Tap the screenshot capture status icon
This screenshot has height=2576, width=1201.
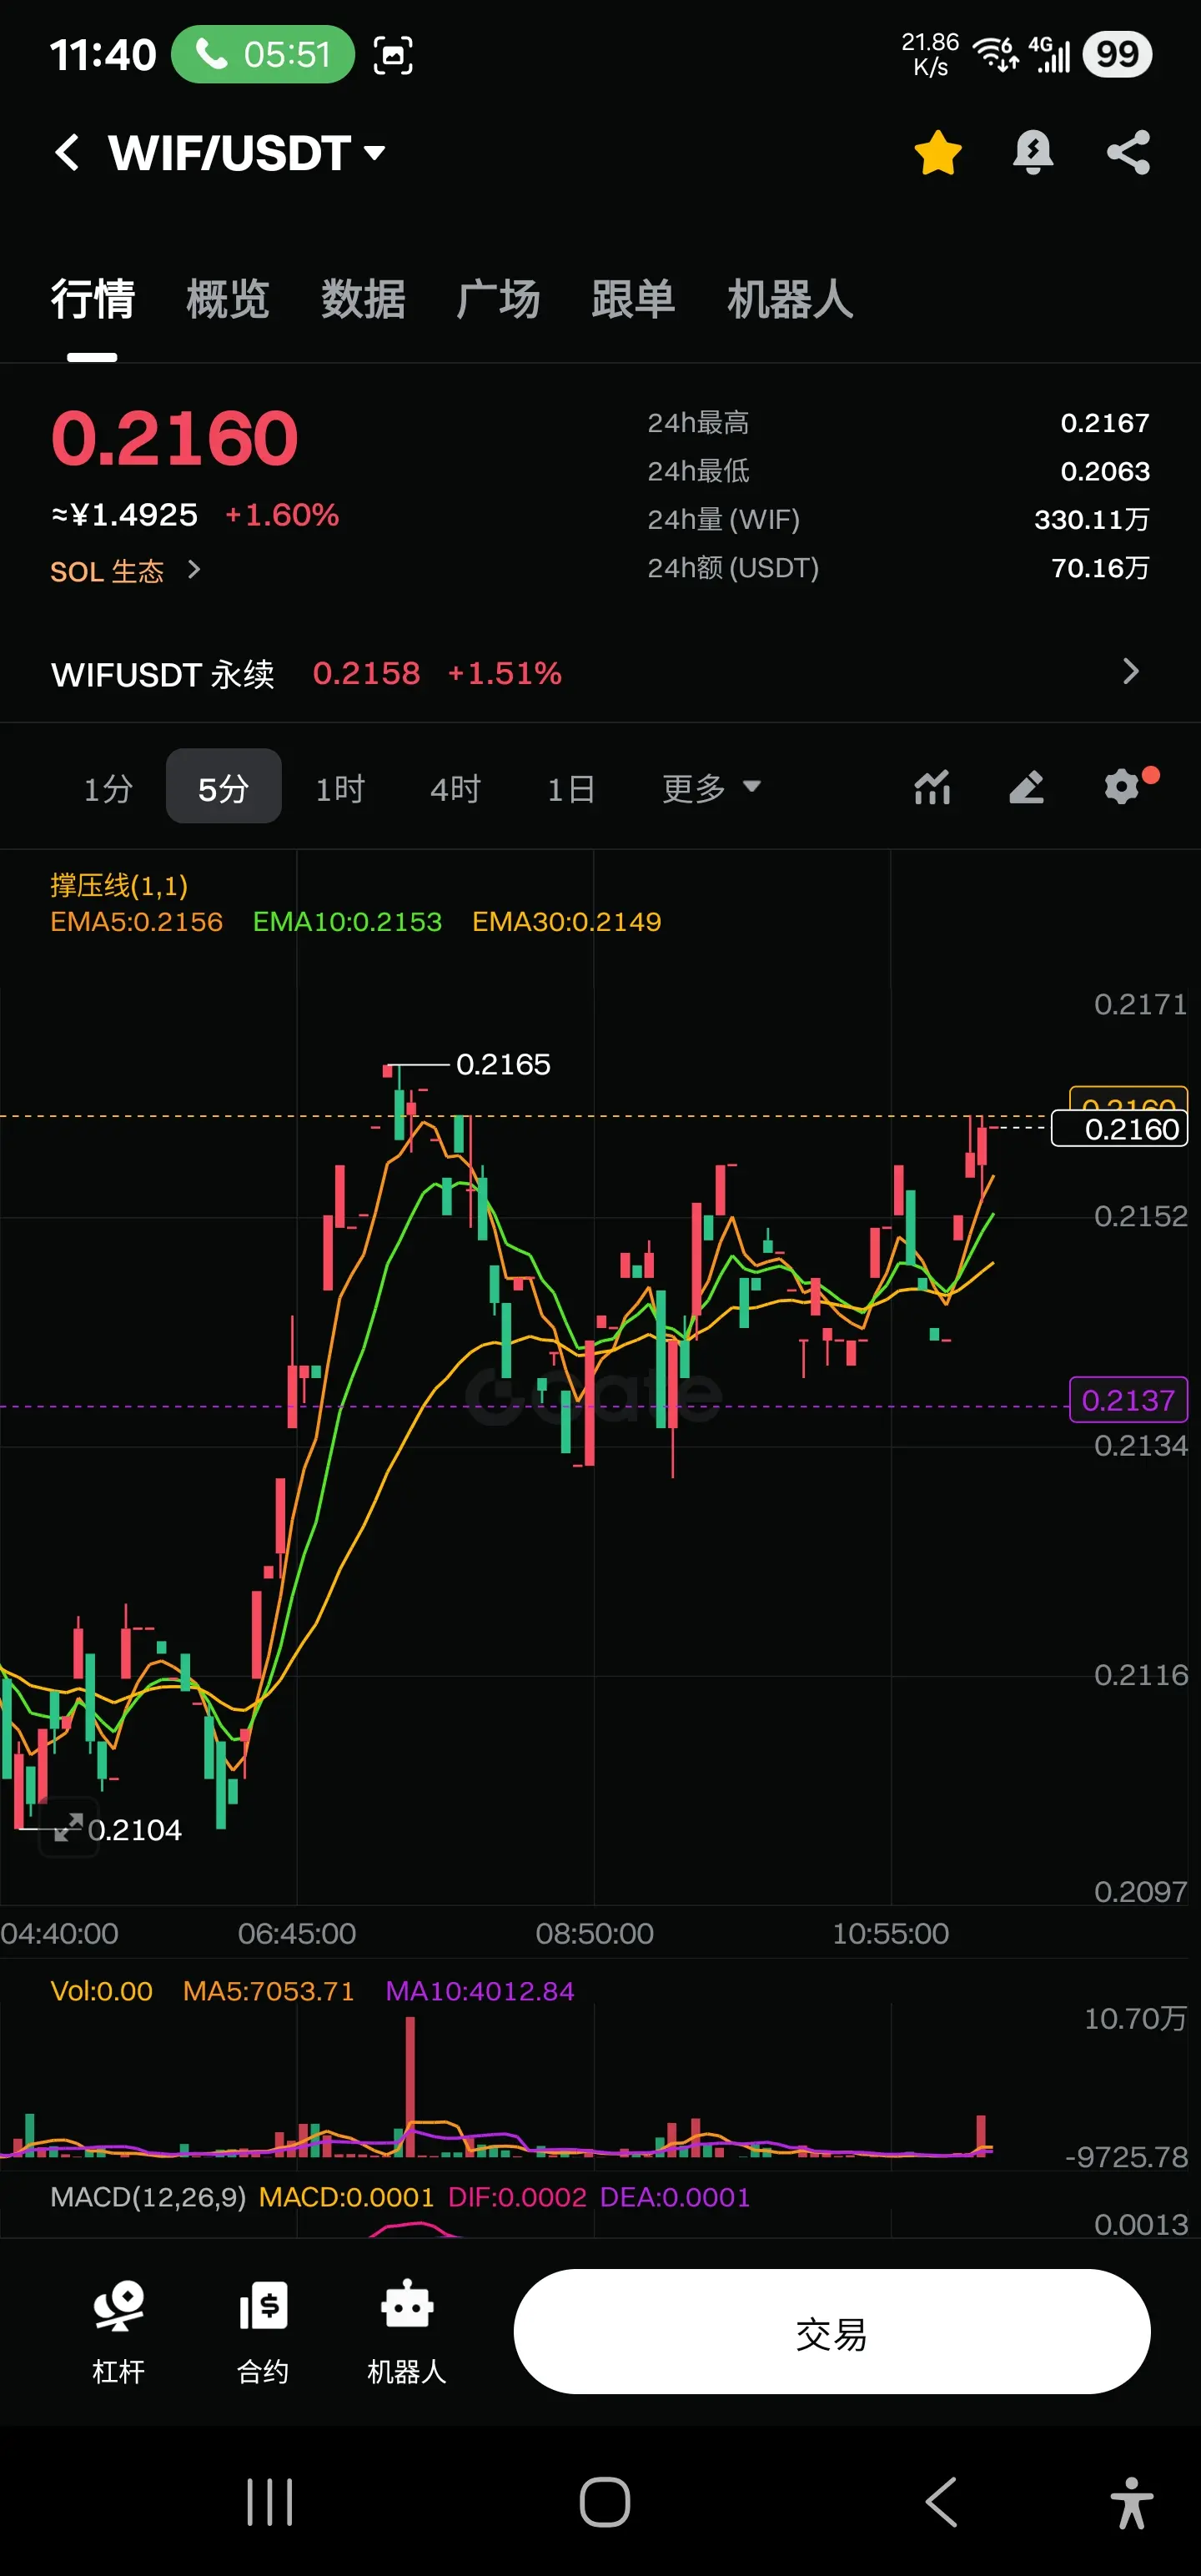point(393,55)
